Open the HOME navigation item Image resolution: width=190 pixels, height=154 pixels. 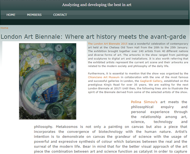click(x=11, y=15)
